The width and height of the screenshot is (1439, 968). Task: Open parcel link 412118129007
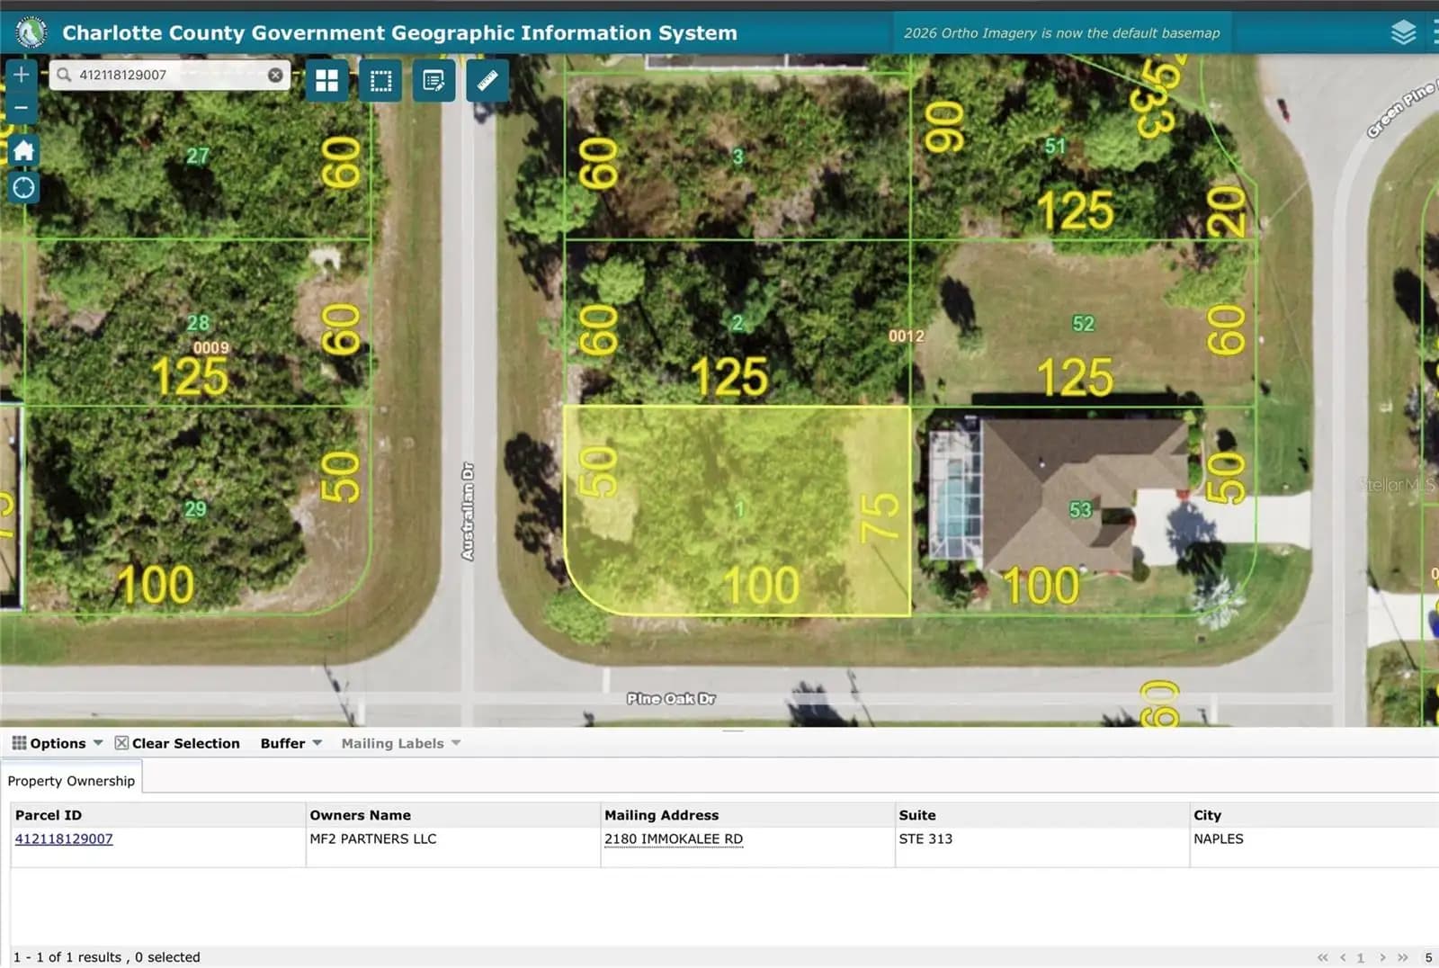coord(64,838)
